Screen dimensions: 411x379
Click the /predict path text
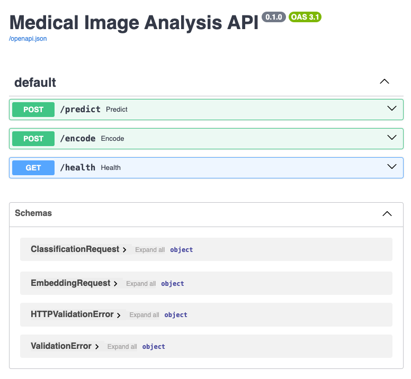pos(80,109)
